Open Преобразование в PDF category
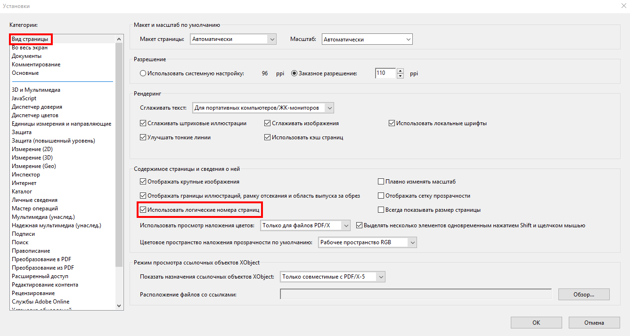The image size is (630, 336). (41, 259)
